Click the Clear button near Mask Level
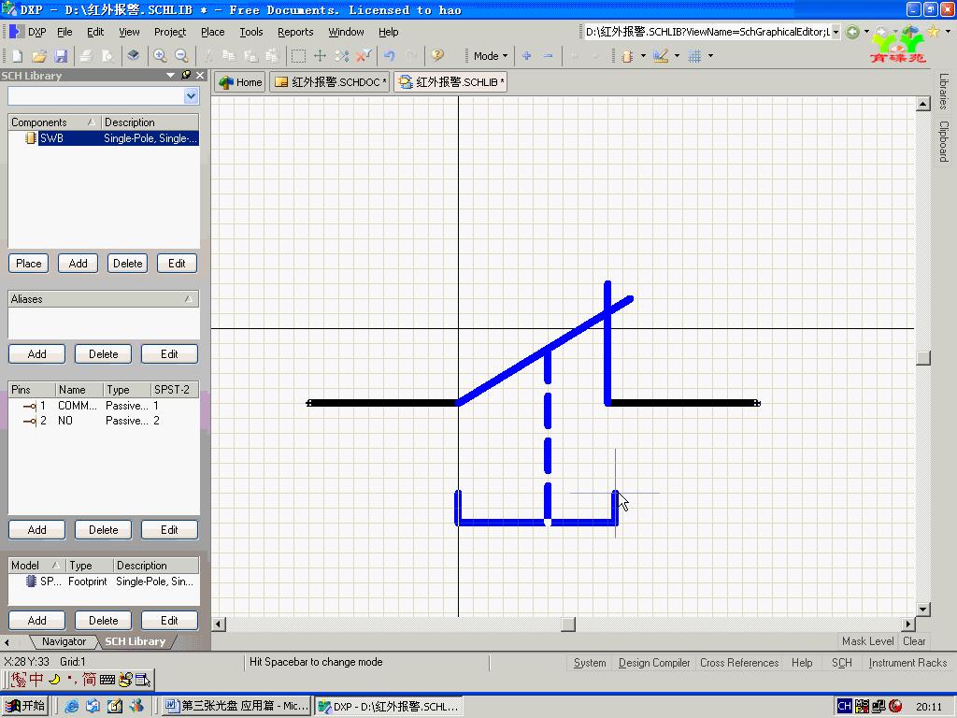The height and width of the screenshot is (718, 957). 914,641
